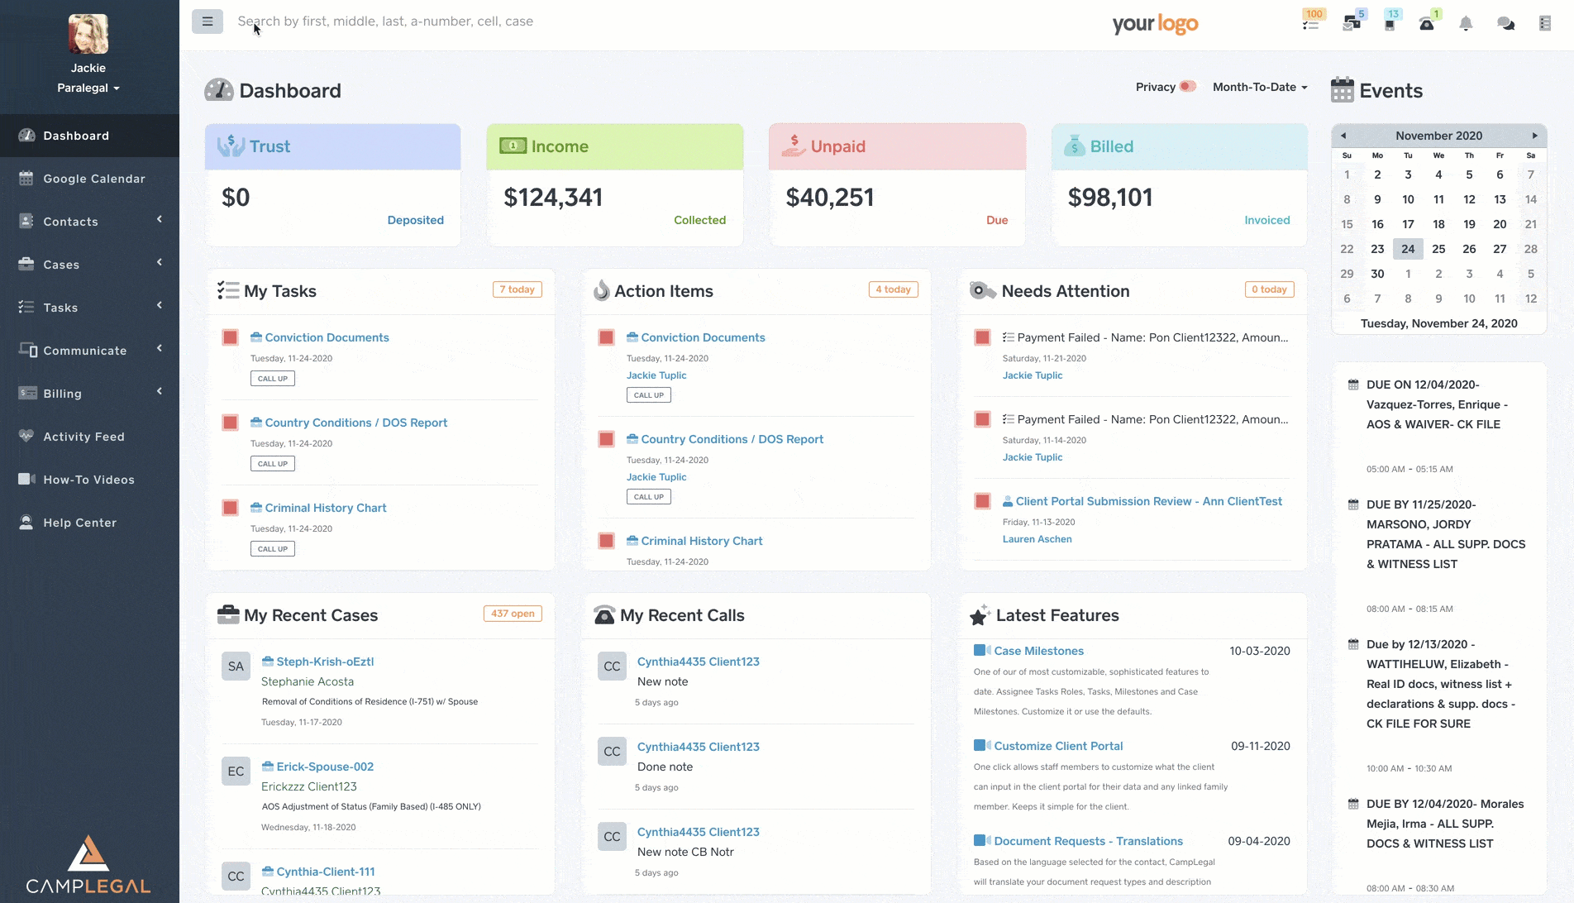Screen dimensions: 1574x903
Task: Expand the Paralegal role dropdown under Jackie
Action: [88, 88]
